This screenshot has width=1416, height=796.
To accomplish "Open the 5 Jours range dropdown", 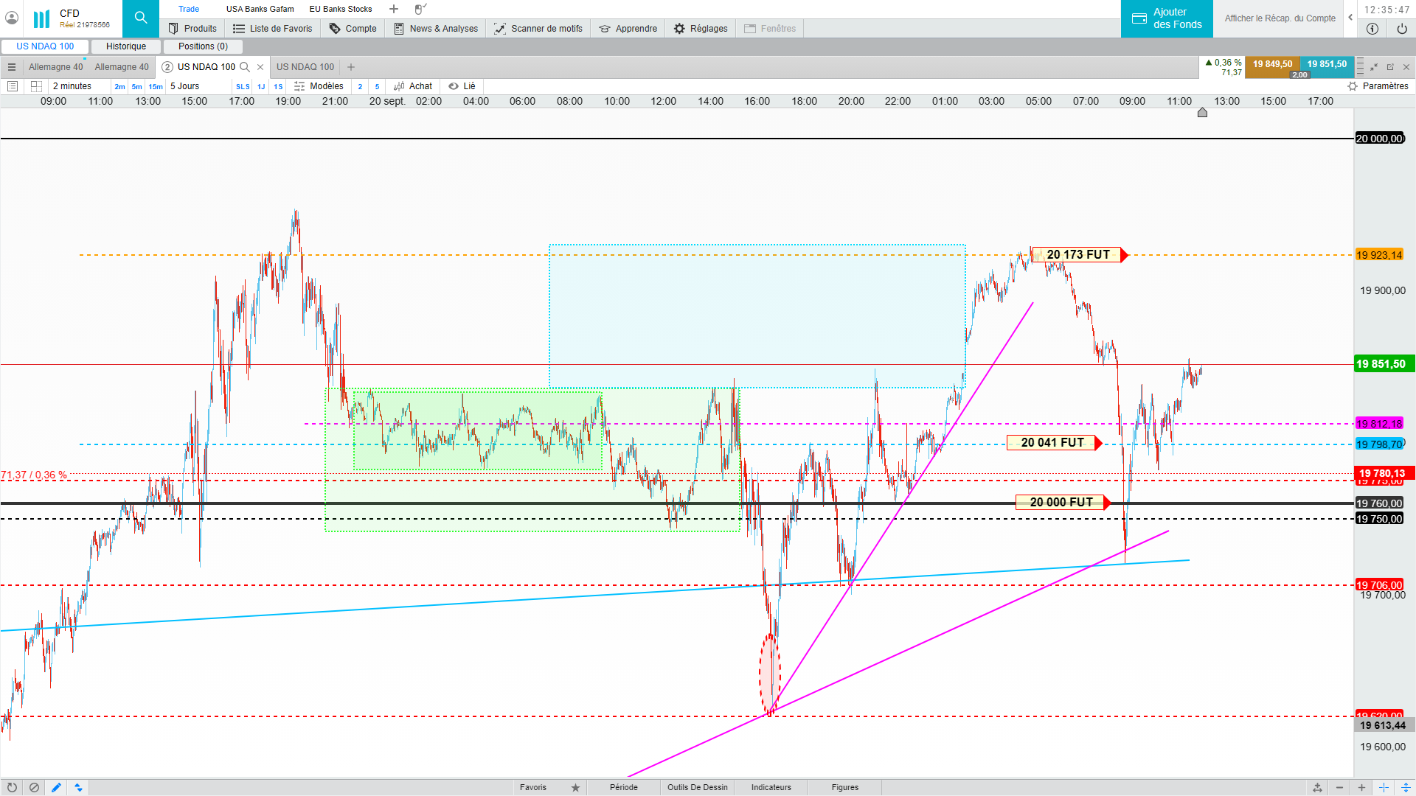I will 185,86.
